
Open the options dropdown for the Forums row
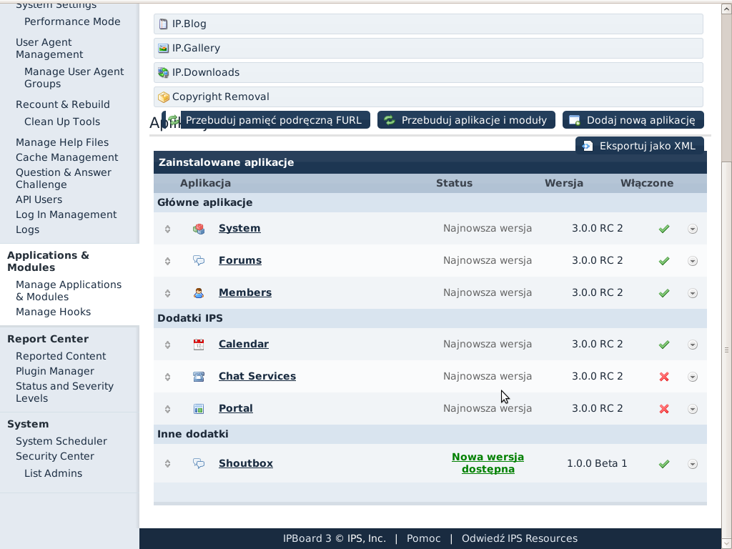click(x=692, y=261)
